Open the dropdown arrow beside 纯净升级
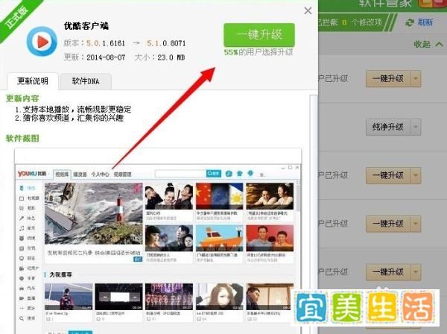 tap(416, 127)
